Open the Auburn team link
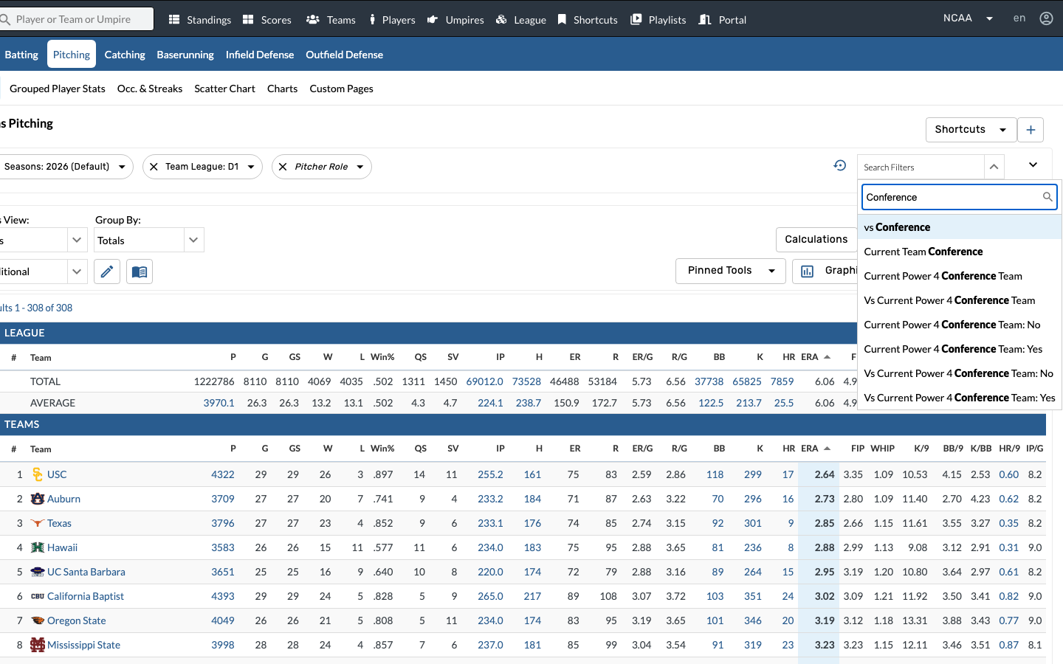 [x=63, y=499]
